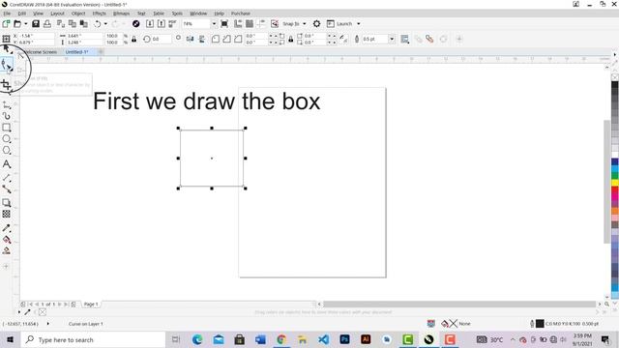Expand the toolbox customize plus button
This screenshot has width=619, height=348.
(6, 267)
